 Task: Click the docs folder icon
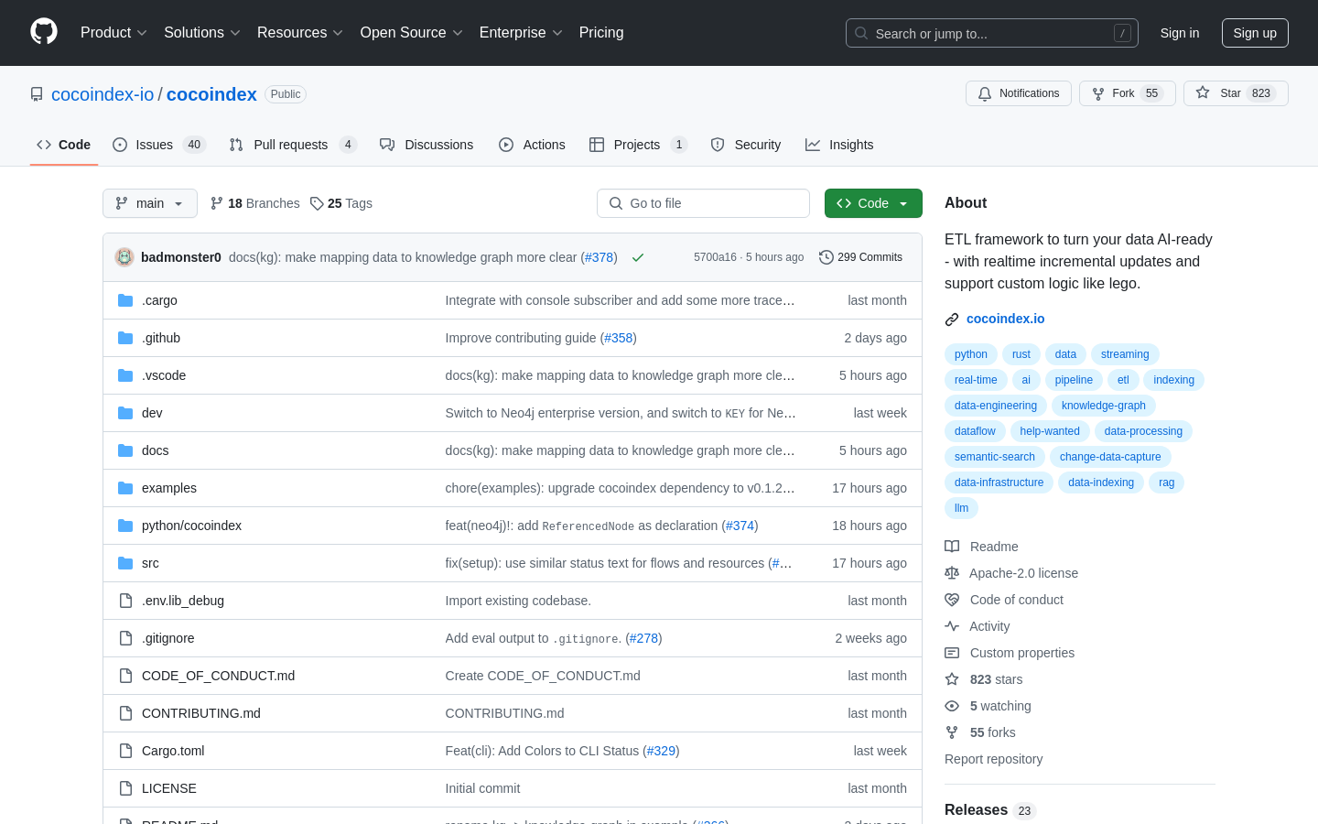pos(125,450)
